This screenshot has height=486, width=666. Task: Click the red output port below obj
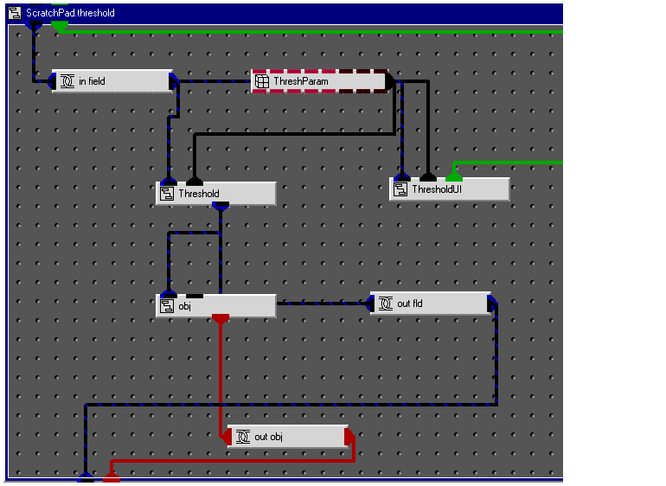click(x=221, y=320)
